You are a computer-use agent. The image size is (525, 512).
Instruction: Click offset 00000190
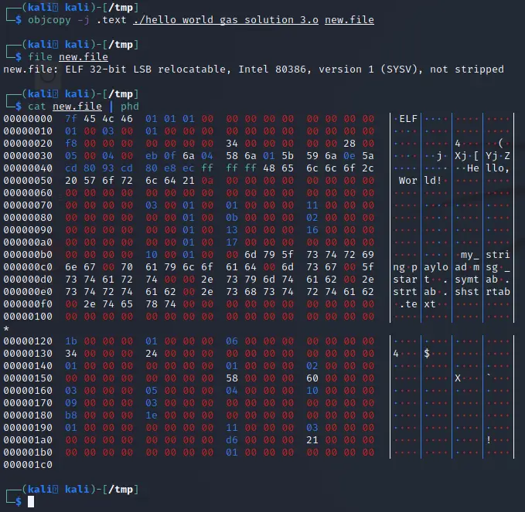point(28,428)
